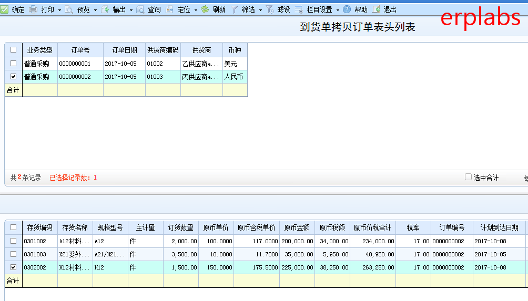Image resolution: width=528 pixels, height=301 pixels.
Task: Open the 打印 dropdown arrow
Action: [x=59, y=10]
